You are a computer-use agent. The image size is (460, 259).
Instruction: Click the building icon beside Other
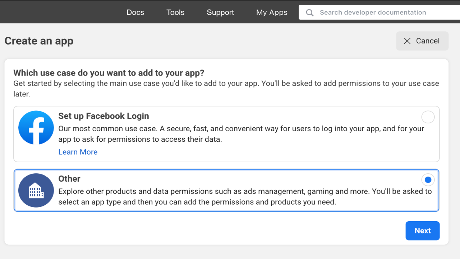pos(36,190)
